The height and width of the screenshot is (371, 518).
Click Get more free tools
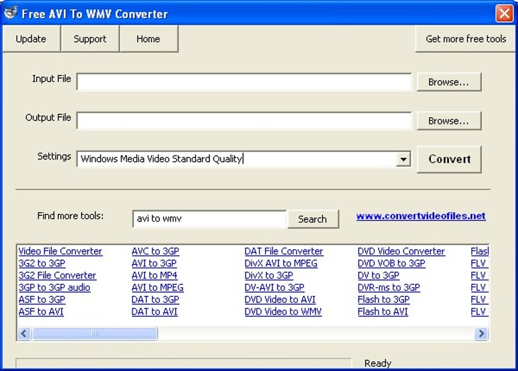pyautogui.click(x=466, y=39)
